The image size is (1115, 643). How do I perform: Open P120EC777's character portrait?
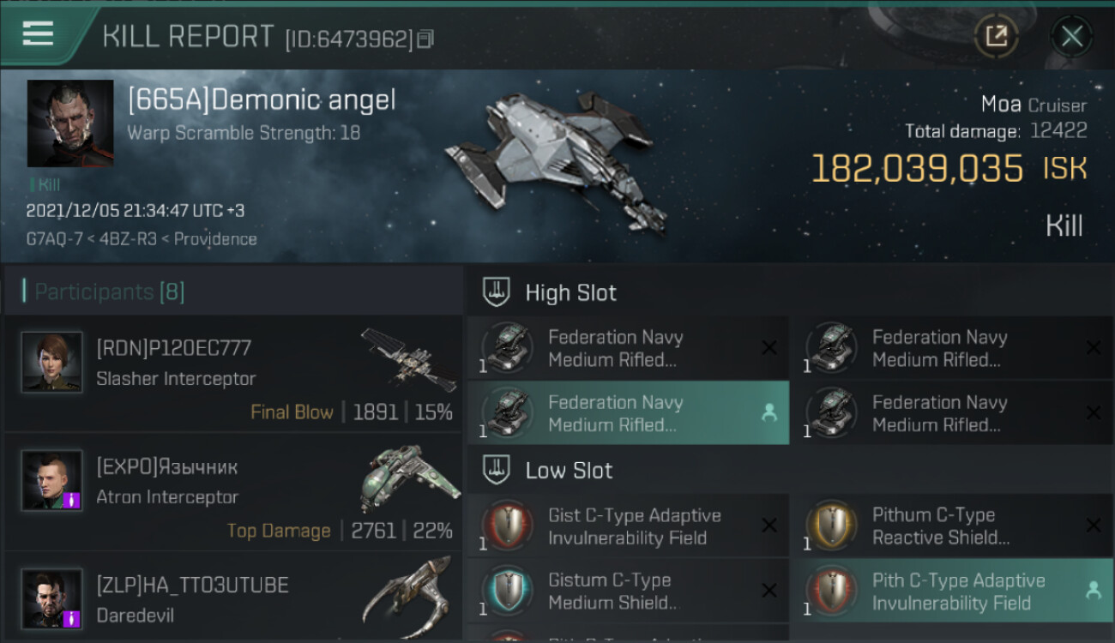tap(52, 363)
